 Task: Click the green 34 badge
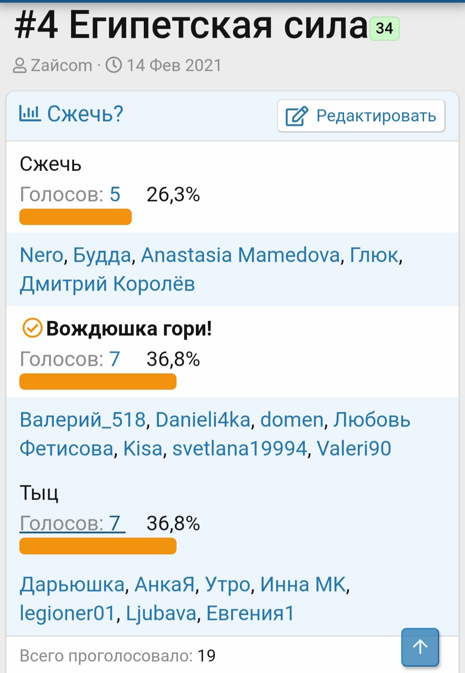coord(384,29)
